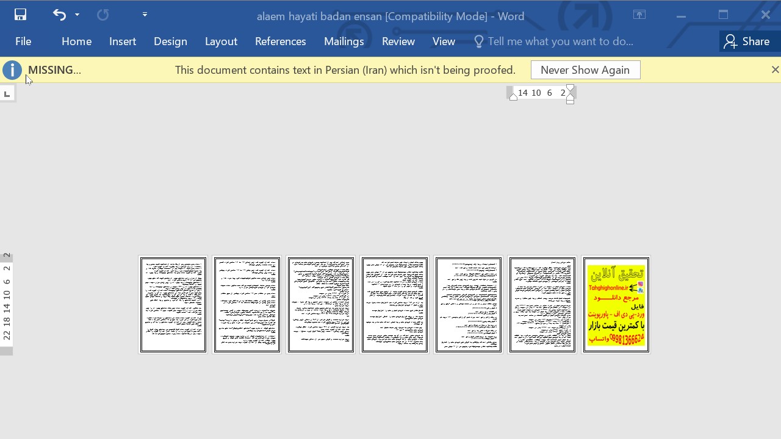
Task: Click the Redo/Repeat icon
Action: click(103, 15)
